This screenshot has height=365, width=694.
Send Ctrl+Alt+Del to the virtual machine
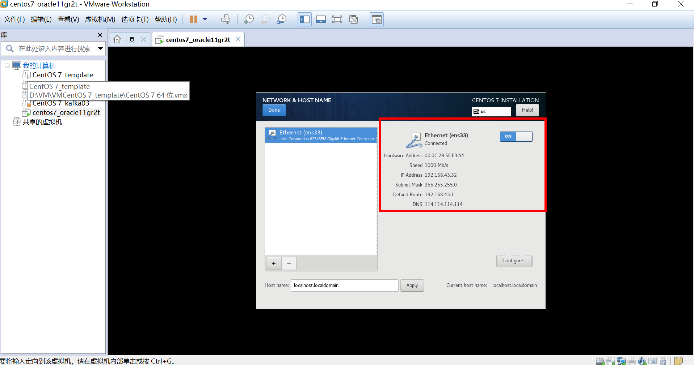tap(226, 19)
